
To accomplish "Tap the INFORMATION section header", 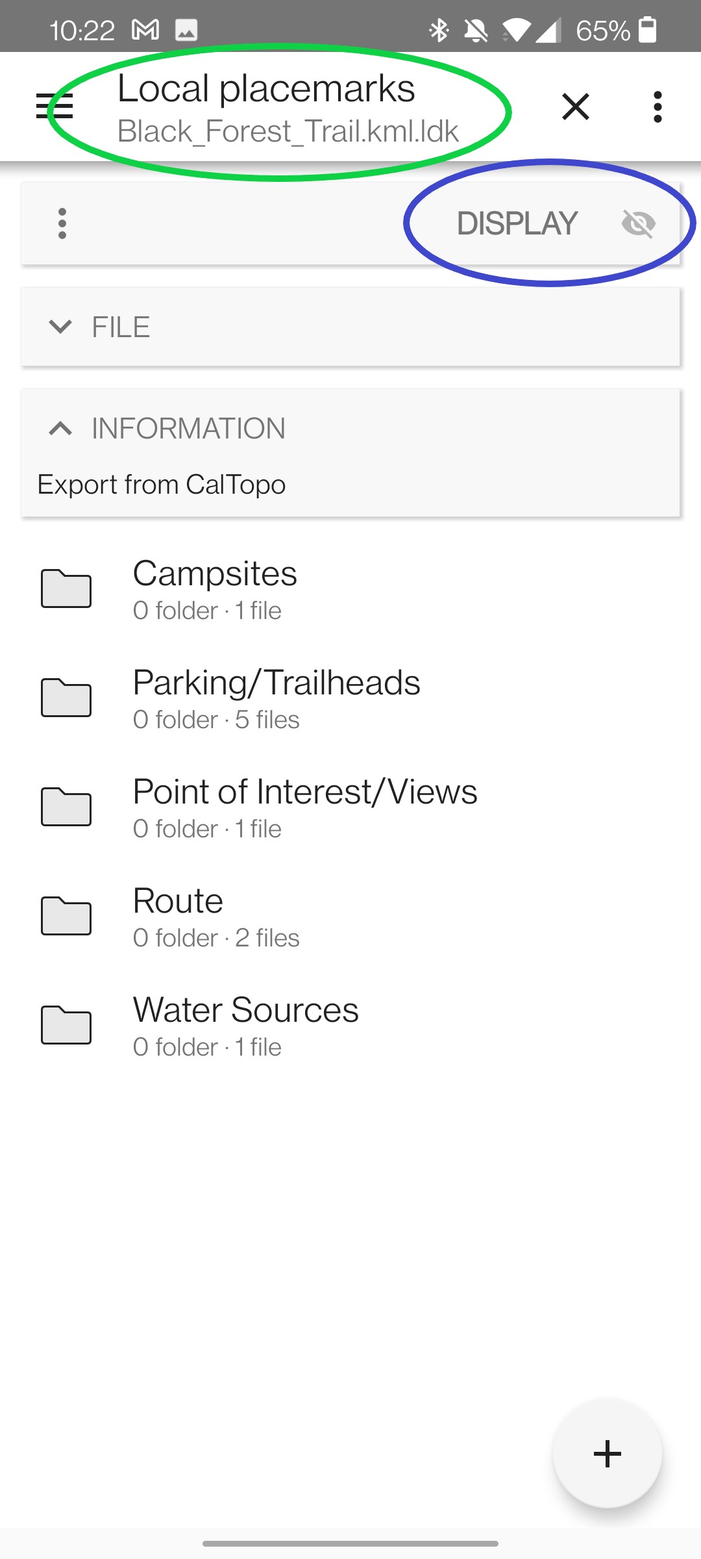I will click(x=188, y=429).
